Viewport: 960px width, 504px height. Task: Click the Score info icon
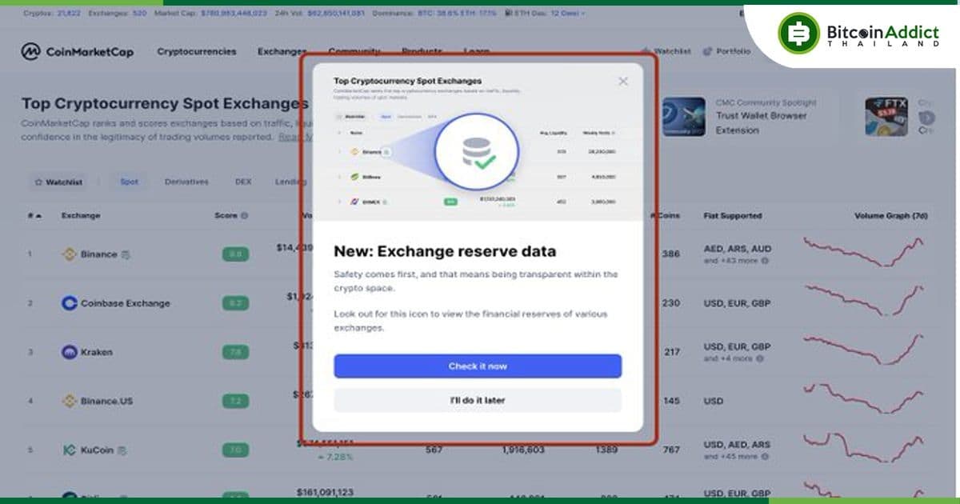click(x=244, y=216)
